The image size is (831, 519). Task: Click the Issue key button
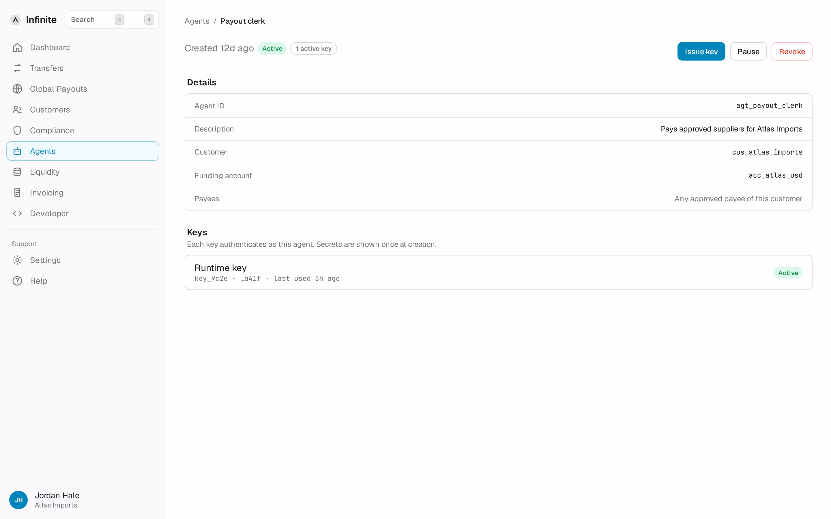[701, 52]
